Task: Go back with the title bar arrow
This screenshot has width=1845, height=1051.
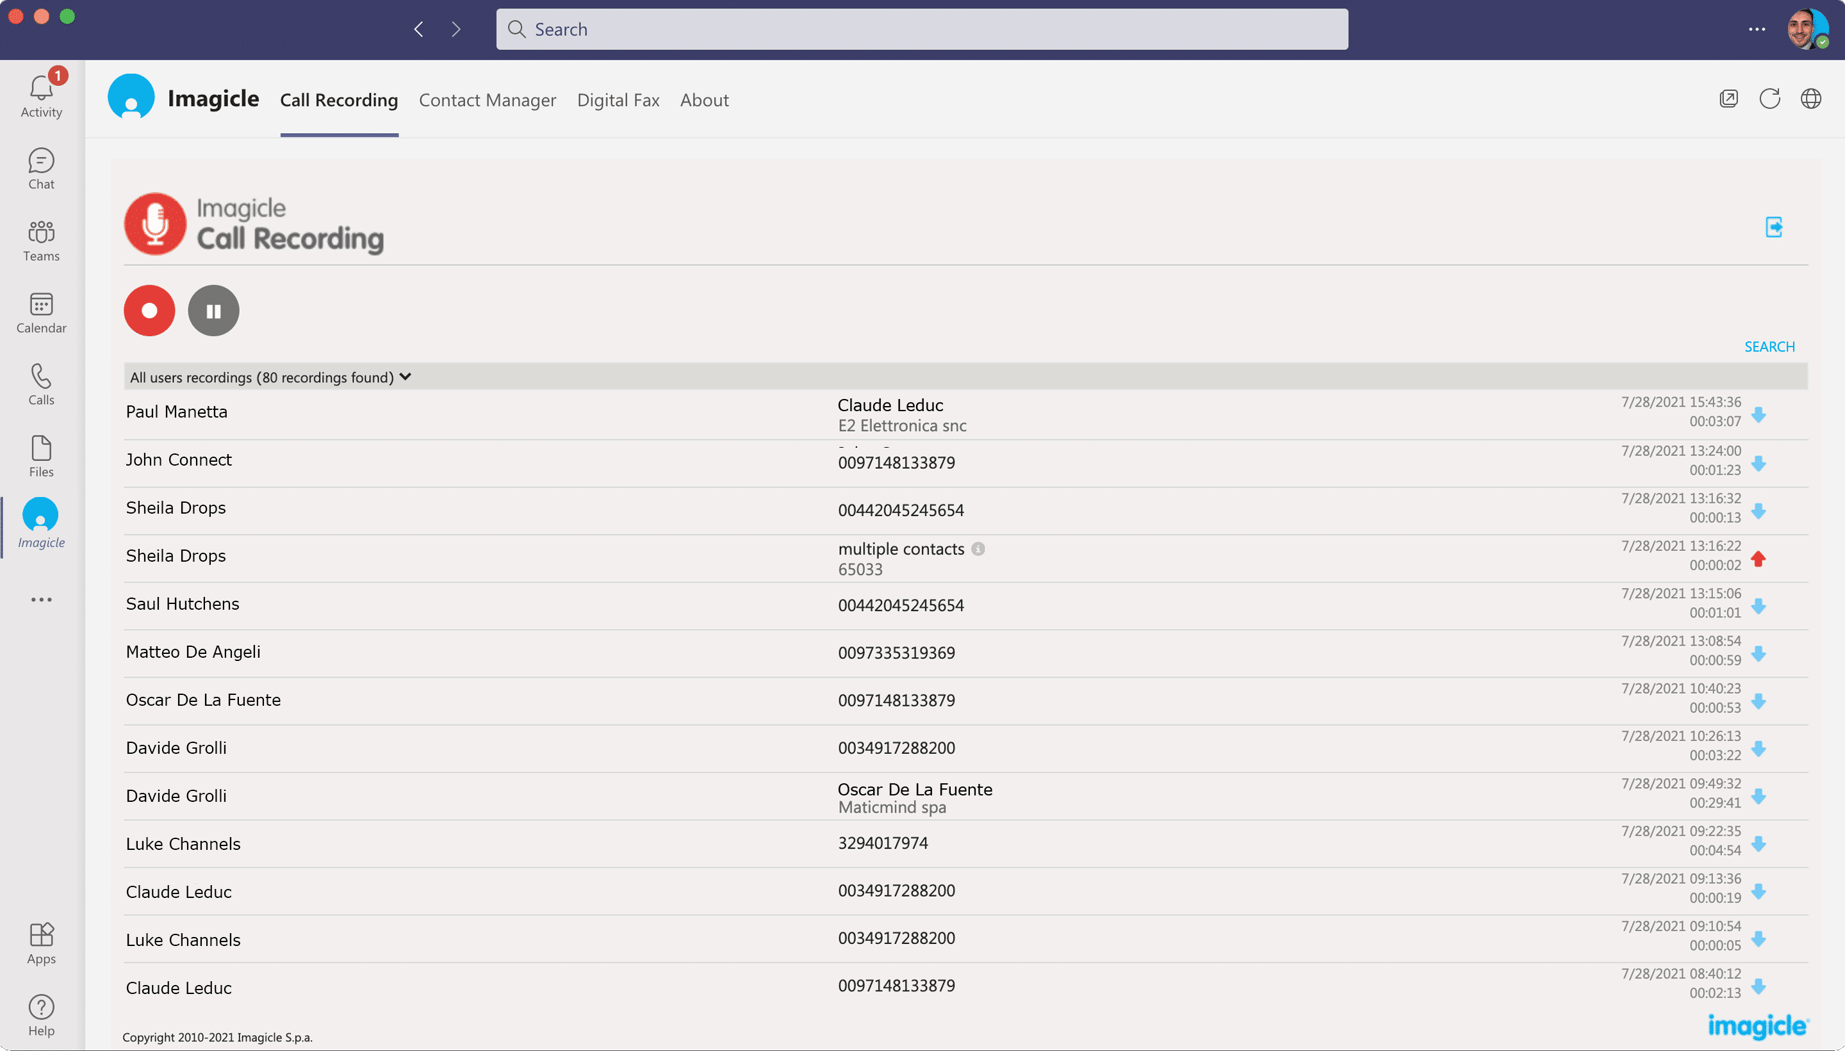Action: point(419,29)
